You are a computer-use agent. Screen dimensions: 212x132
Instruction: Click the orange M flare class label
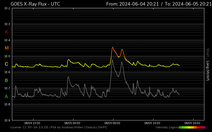7,48
